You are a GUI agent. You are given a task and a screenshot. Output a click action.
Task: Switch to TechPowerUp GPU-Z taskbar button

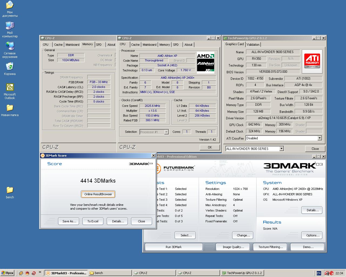pyautogui.click(x=242, y=273)
